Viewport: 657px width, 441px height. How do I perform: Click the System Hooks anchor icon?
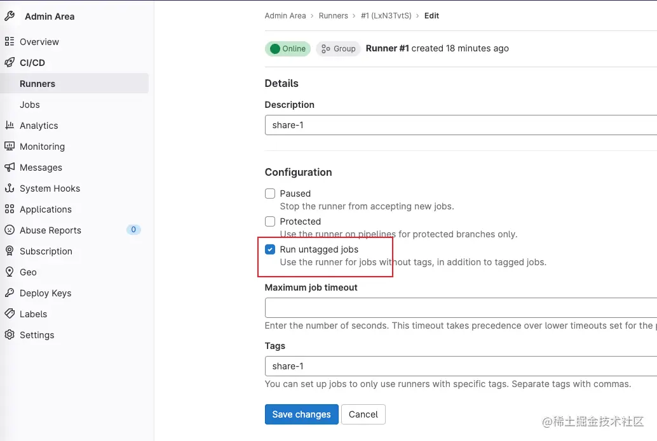[x=10, y=188]
